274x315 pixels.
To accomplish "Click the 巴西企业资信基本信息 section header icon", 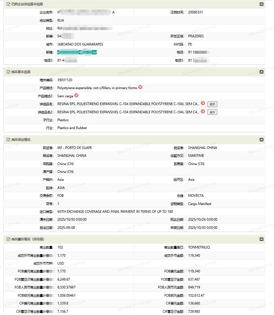I will 8,4.
